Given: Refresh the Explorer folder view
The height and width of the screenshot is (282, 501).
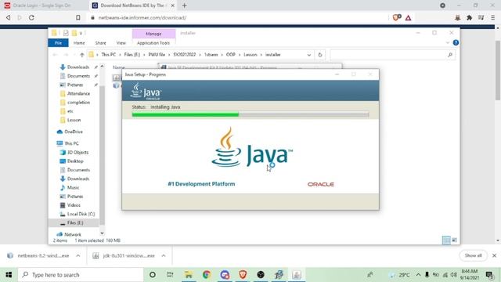Looking at the screenshot, I should pos(320,55).
